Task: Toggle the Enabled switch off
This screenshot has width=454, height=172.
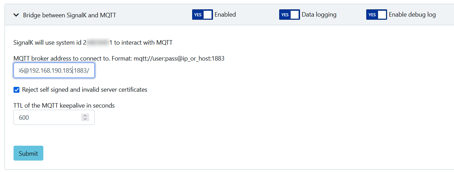Action: point(203,15)
